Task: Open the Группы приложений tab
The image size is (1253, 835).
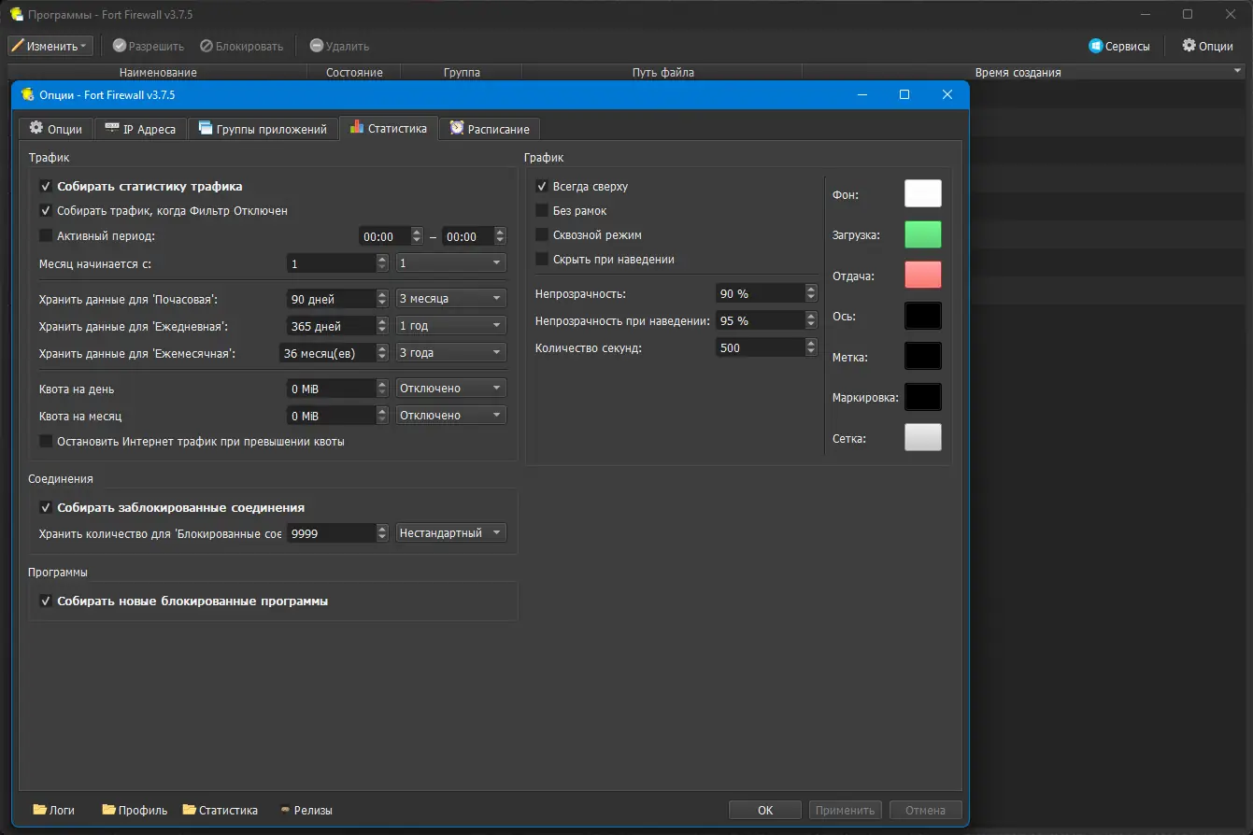Action: pyautogui.click(x=263, y=129)
